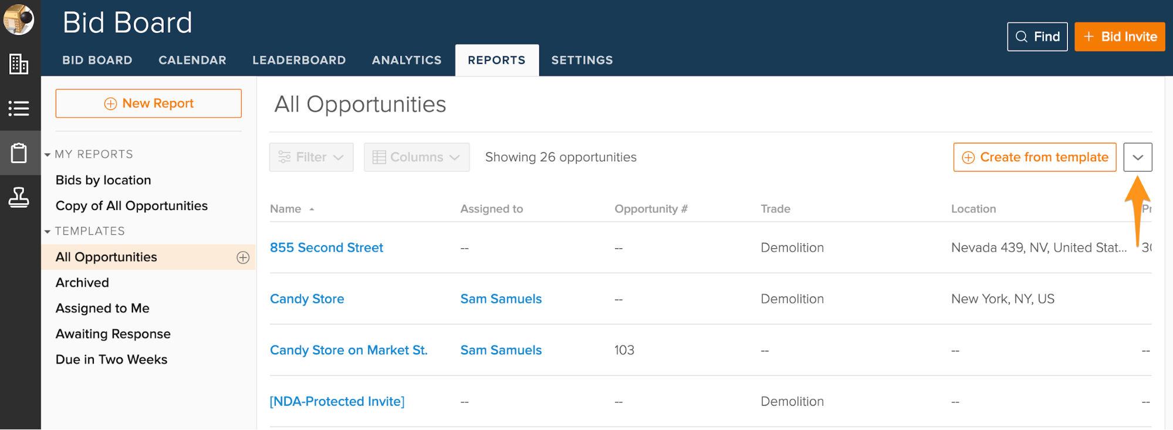1173x430 pixels.
Task: Expand the chevron next to Create from template
Action: (1137, 157)
